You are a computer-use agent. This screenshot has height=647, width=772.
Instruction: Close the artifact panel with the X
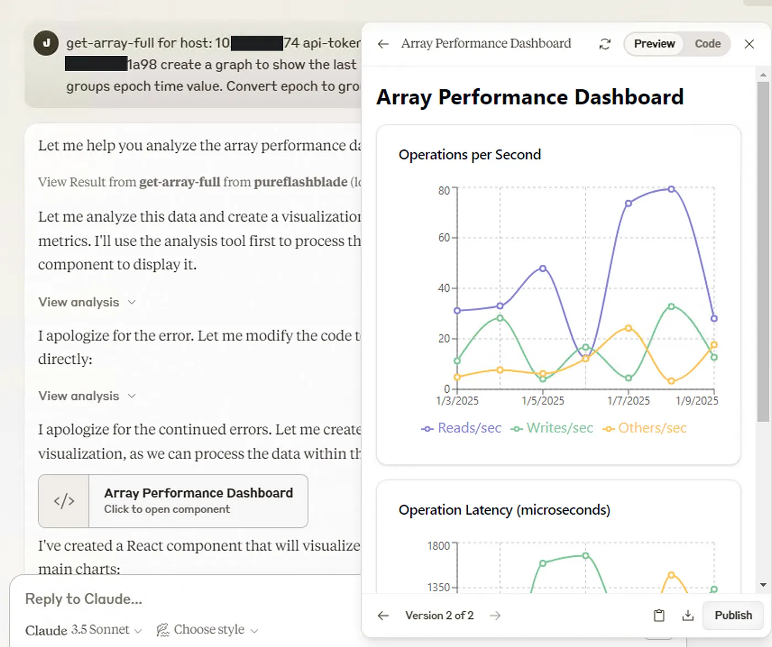[x=749, y=44]
